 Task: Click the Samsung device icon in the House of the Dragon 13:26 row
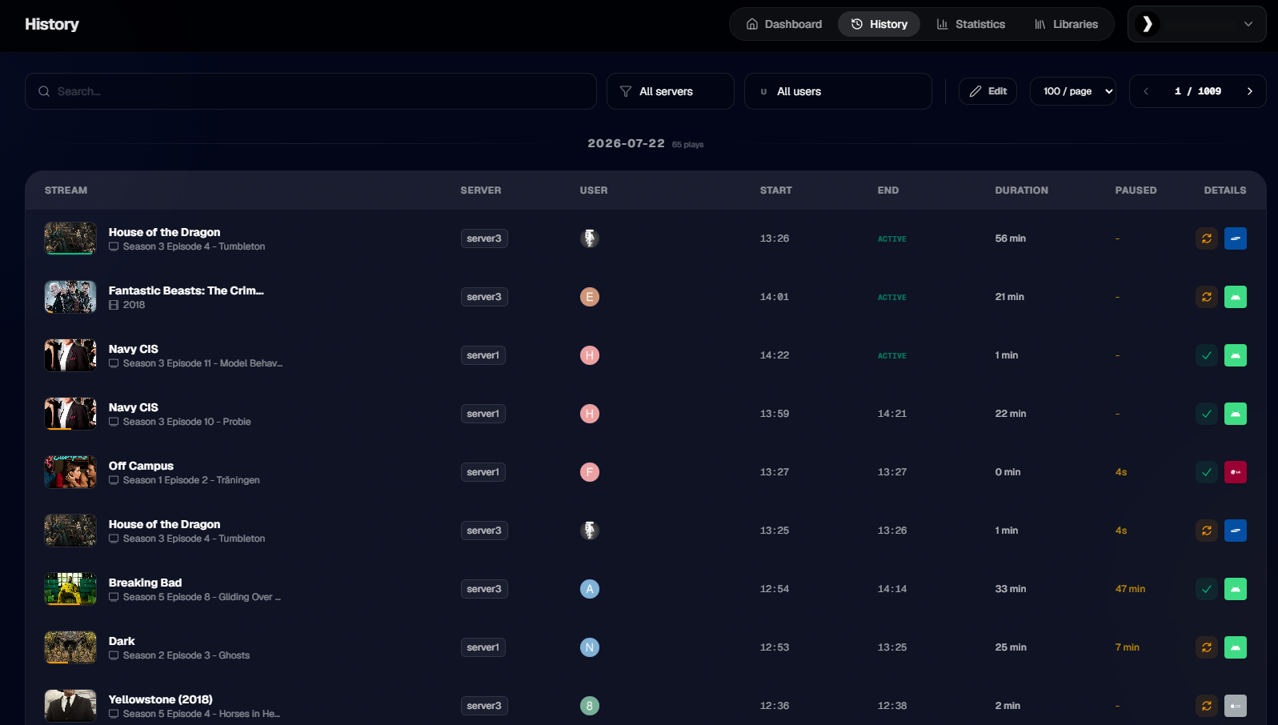tap(1236, 238)
